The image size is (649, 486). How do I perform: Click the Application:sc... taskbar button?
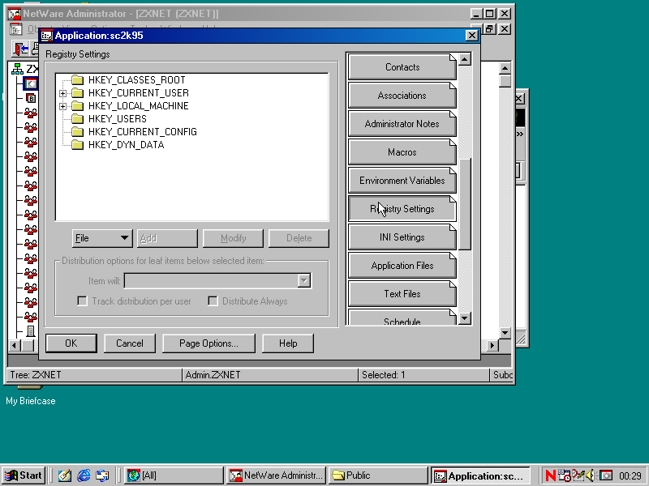point(480,475)
